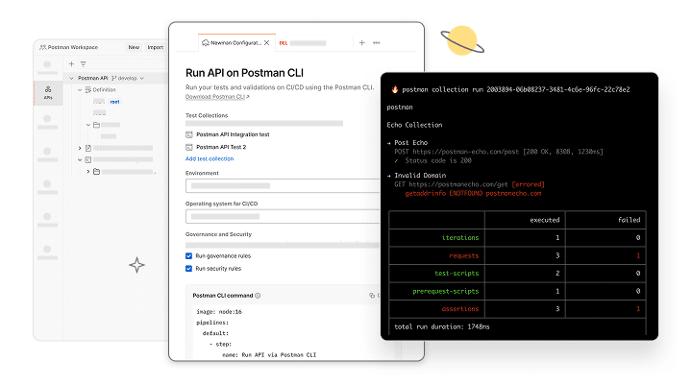Click Add test collection link
The height and width of the screenshot is (385, 692).
(x=210, y=158)
